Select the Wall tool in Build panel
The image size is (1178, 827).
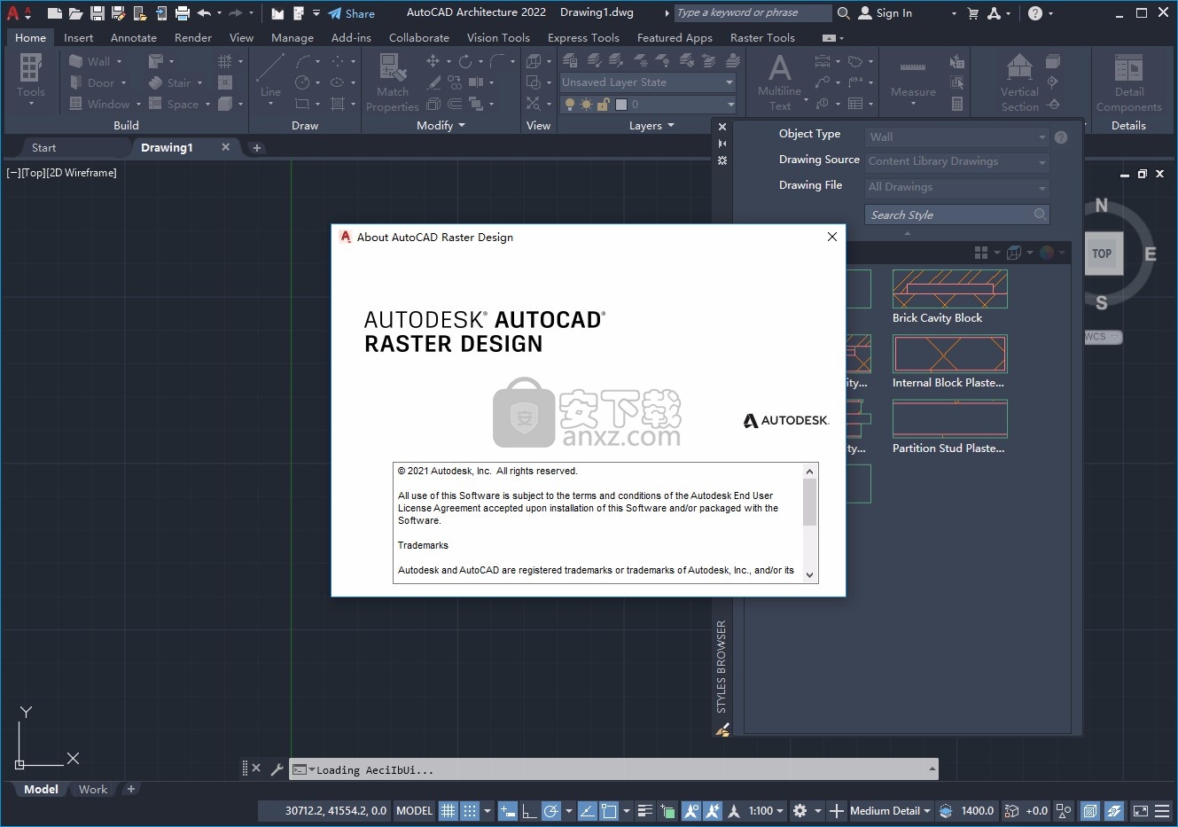(90, 61)
